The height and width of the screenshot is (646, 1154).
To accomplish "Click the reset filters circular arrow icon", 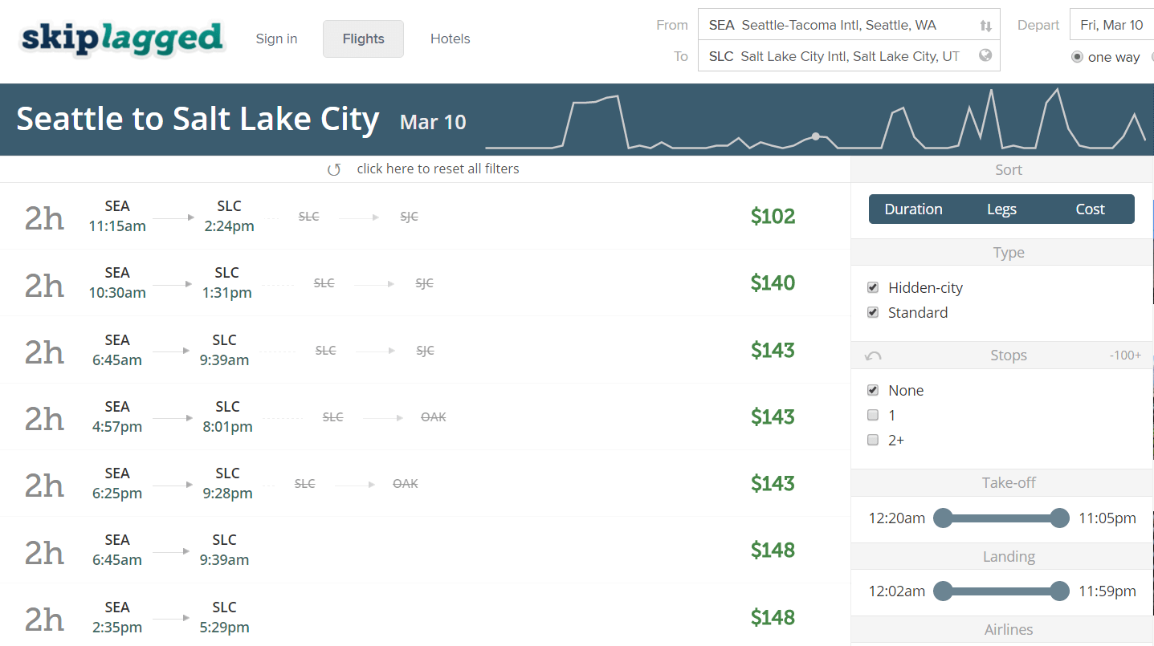I will (334, 169).
